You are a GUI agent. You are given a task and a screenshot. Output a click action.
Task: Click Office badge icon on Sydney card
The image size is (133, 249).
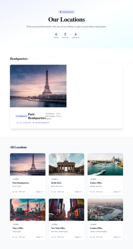click(92, 179)
